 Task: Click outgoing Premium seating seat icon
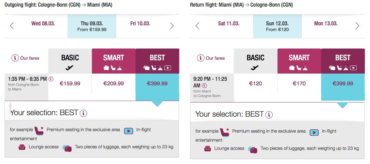39,131
